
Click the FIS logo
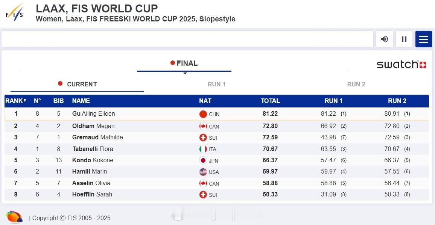(15, 12)
